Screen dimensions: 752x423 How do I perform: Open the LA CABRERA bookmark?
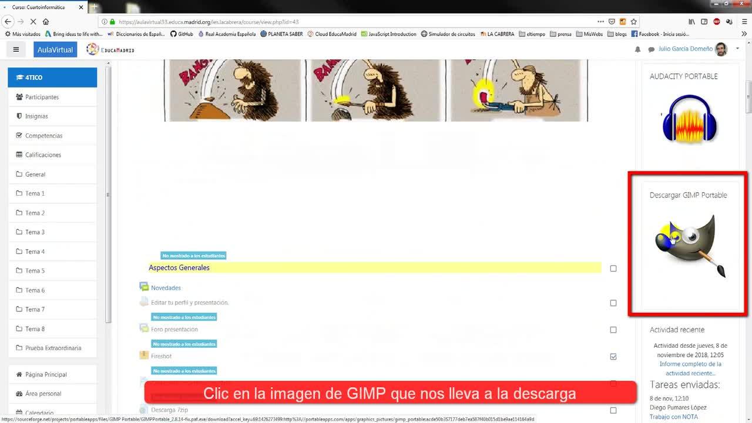coord(497,34)
